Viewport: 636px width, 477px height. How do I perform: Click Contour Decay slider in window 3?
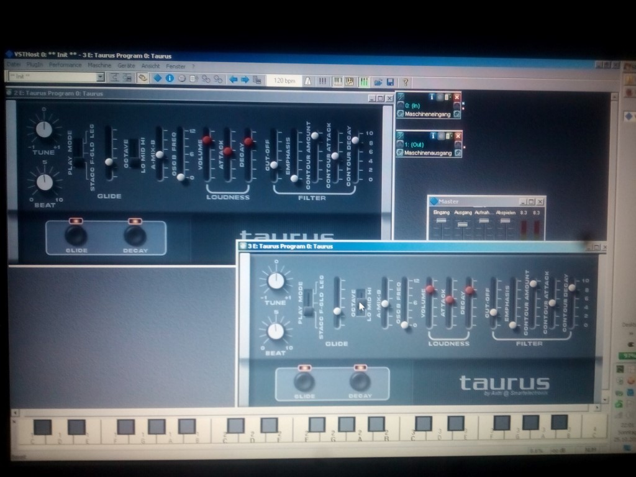pyautogui.click(x=572, y=288)
